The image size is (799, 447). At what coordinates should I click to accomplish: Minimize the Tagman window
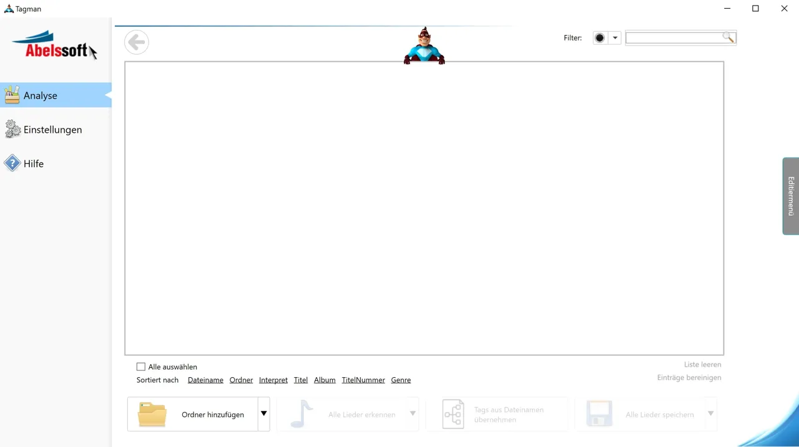[727, 9]
